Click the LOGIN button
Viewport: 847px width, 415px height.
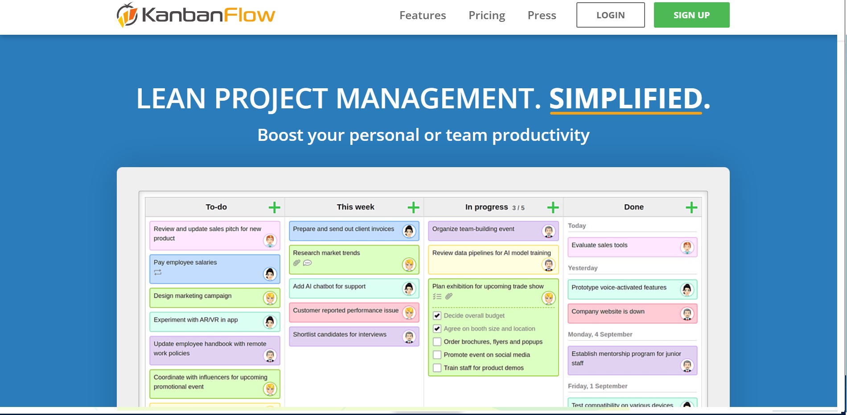click(x=610, y=15)
